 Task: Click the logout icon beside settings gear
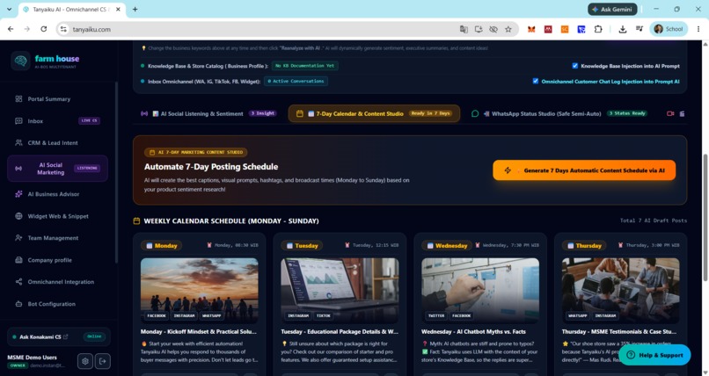[103, 361]
